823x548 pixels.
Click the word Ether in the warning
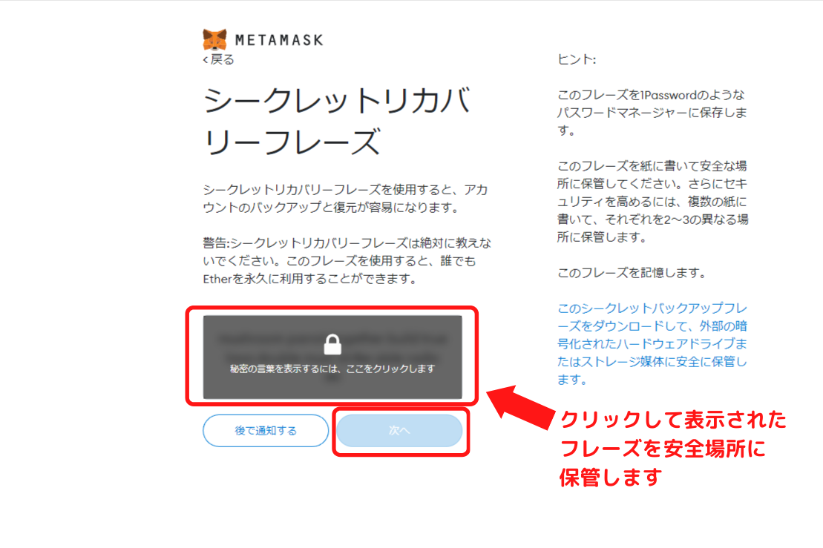coord(217,279)
